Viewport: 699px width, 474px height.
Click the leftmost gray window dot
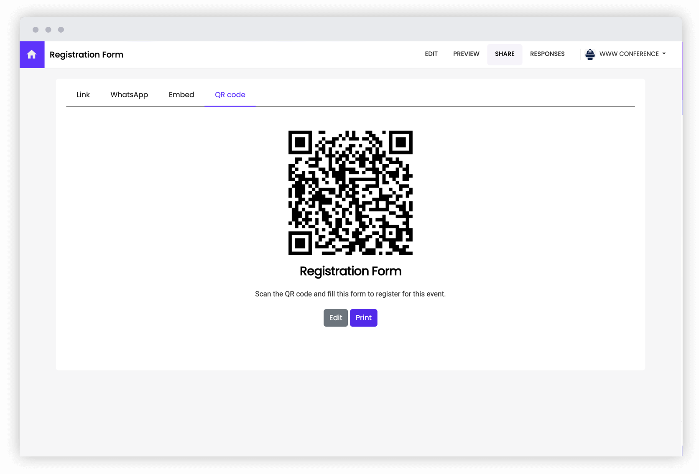click(36, 30)
